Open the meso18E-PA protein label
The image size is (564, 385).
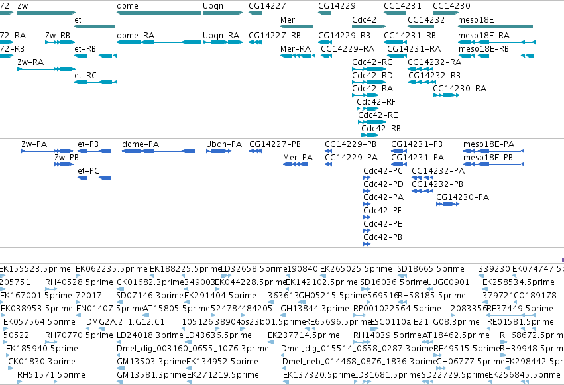point(488,144)
